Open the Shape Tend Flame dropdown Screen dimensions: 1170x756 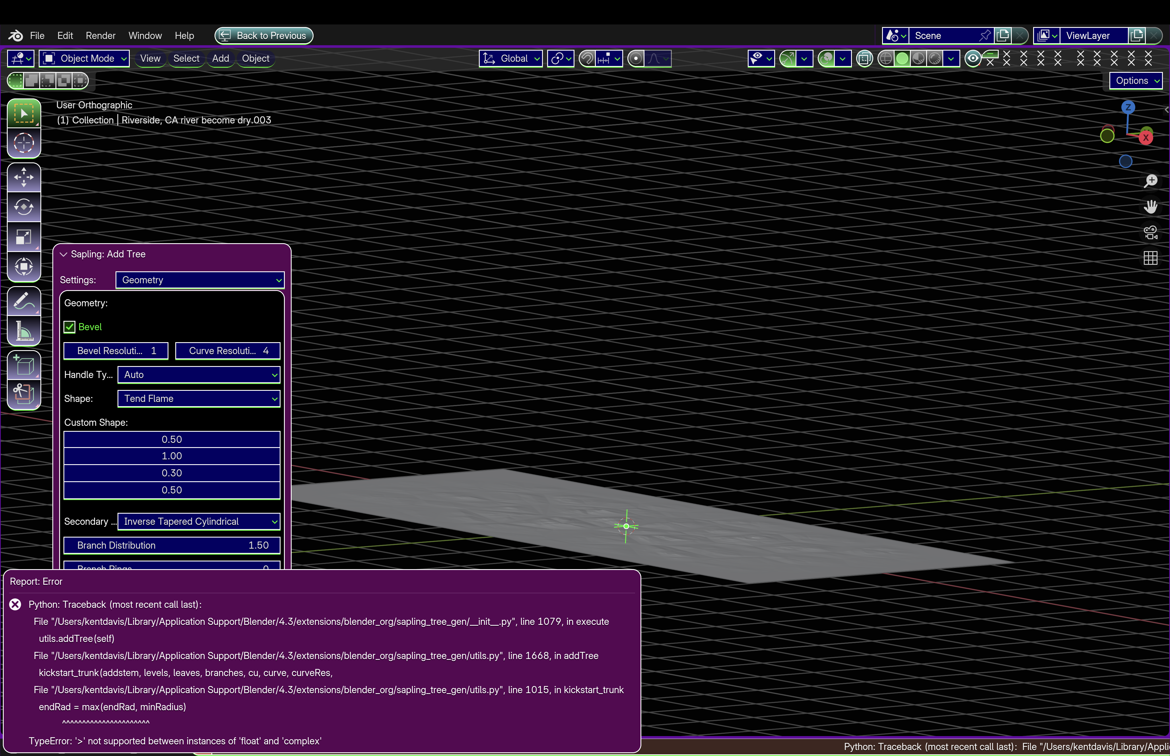coord(199,398)
